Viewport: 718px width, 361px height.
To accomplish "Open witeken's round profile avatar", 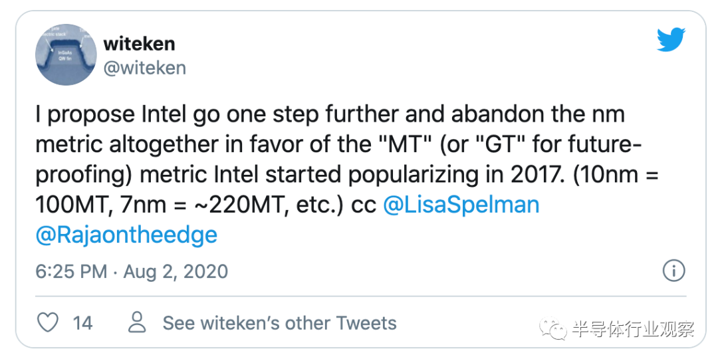I will tap(66, 55).
